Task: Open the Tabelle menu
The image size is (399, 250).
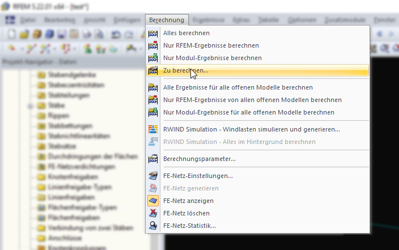Action: pyautogui.click(x=269, y=20)
